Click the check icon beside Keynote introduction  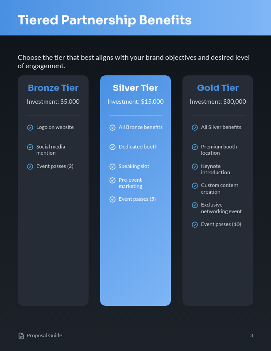(195, 167)
